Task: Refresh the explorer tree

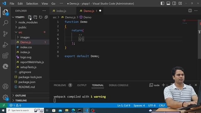Action: pos(41,17)
